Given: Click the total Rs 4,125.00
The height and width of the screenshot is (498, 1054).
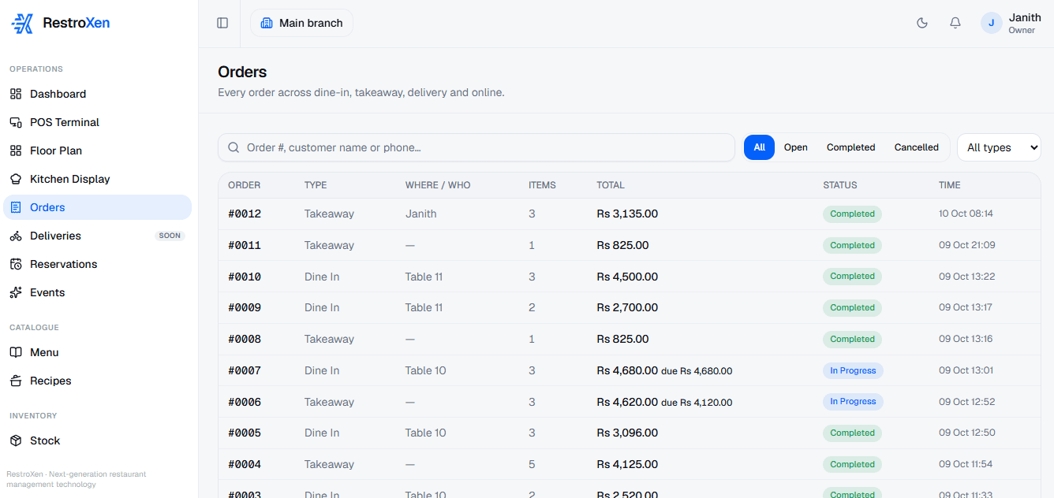Looking at the screenshot, I should click(x=627, y=464).
